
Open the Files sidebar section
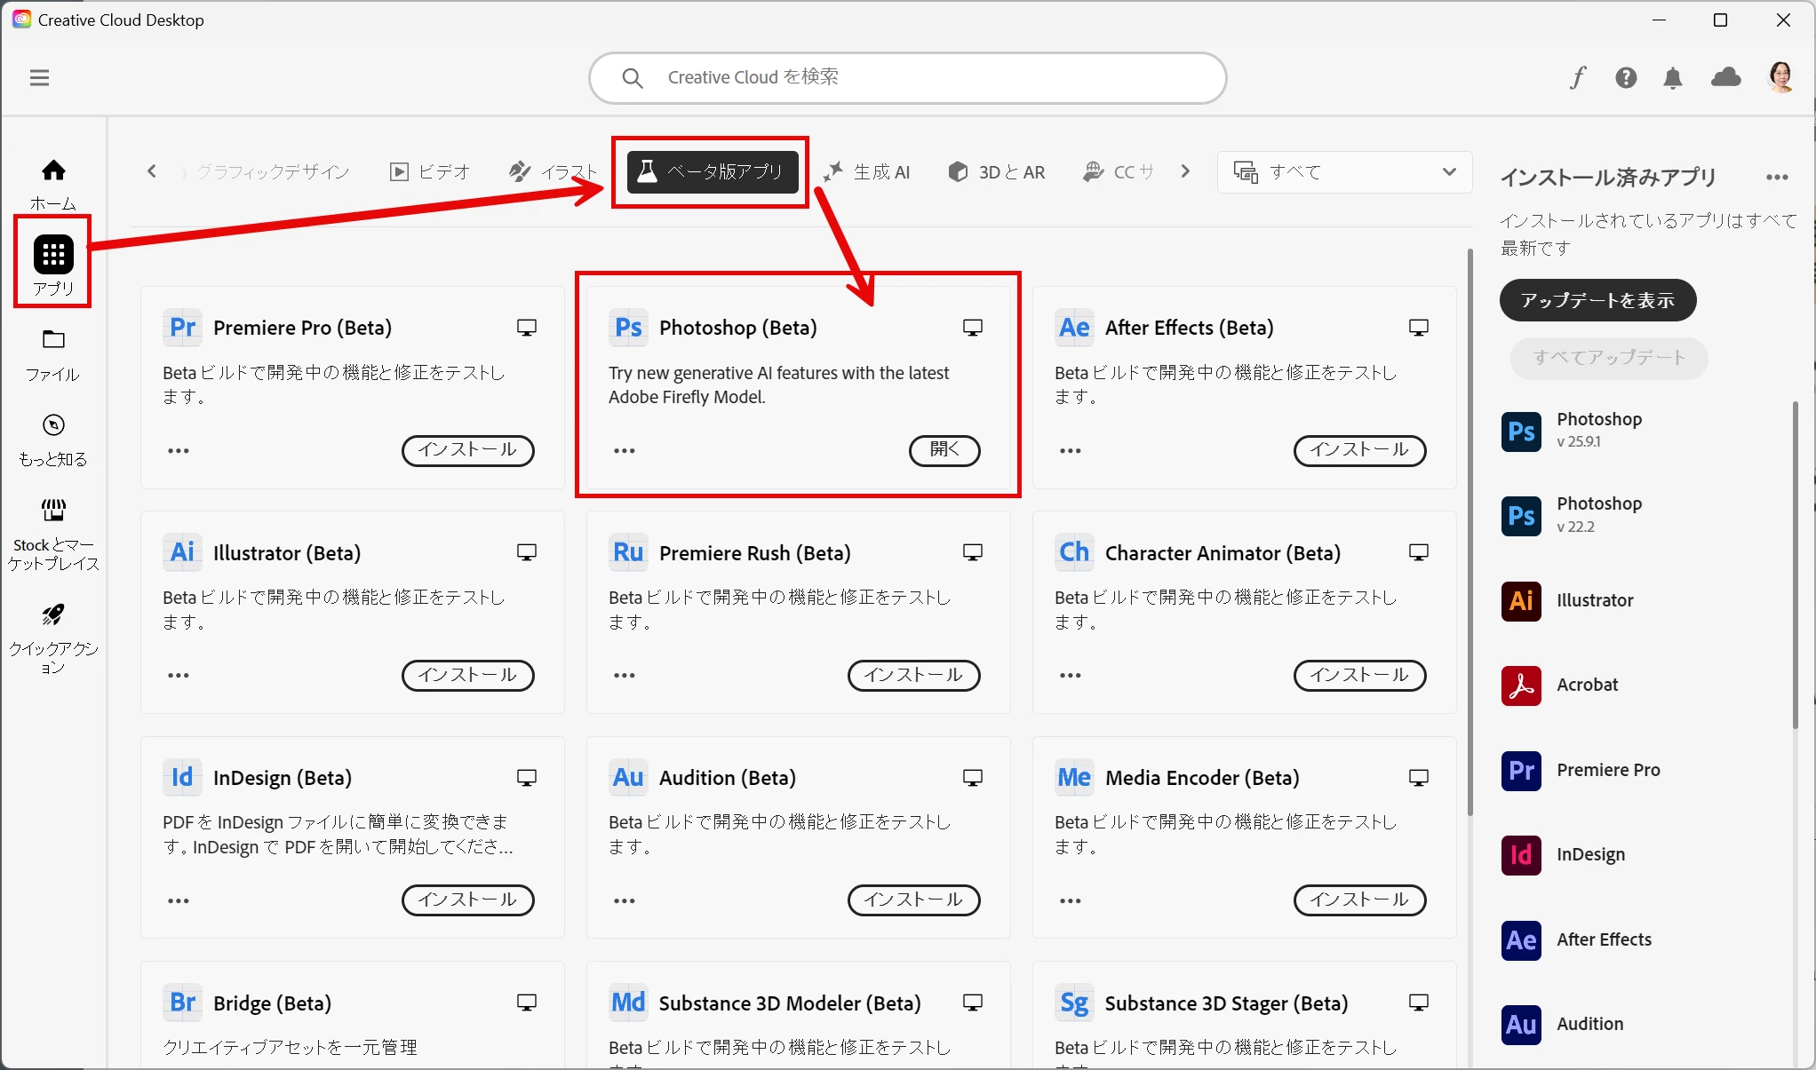click(53, 340)
